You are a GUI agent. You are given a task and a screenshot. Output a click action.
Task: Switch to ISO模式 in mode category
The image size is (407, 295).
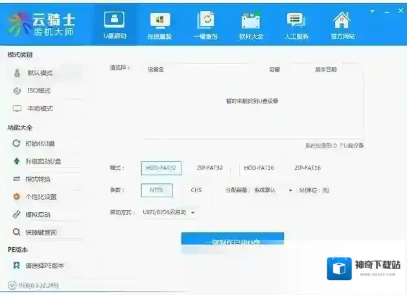[38, 91]
